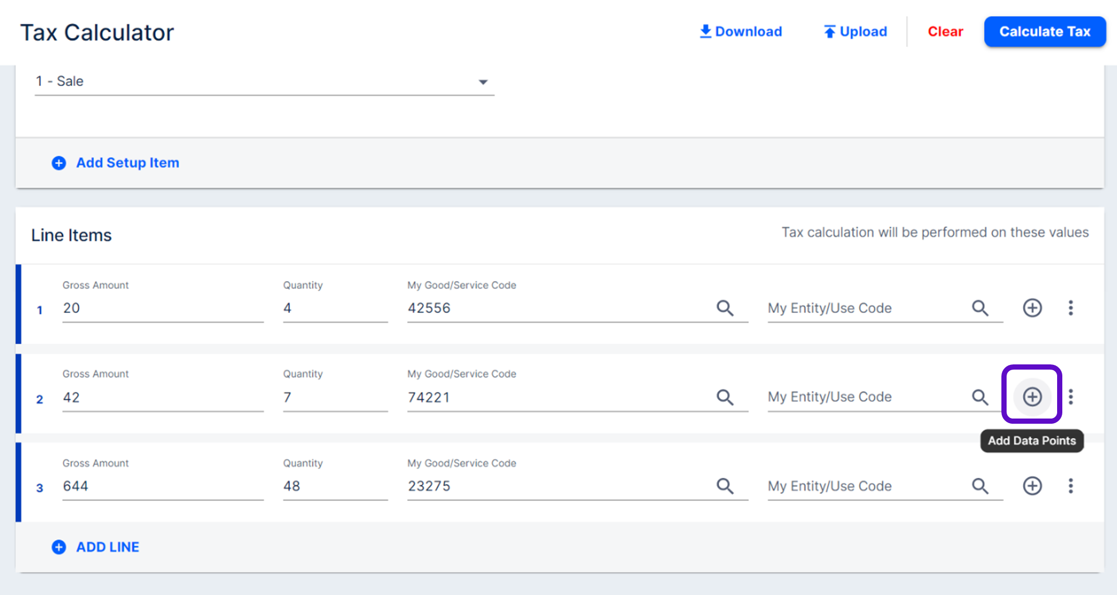
Task: Download the calculation data
Action: (x=741, y=32)
